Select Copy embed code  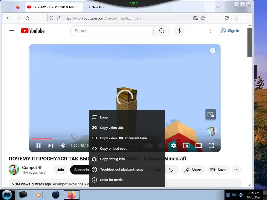coord(127,148)
